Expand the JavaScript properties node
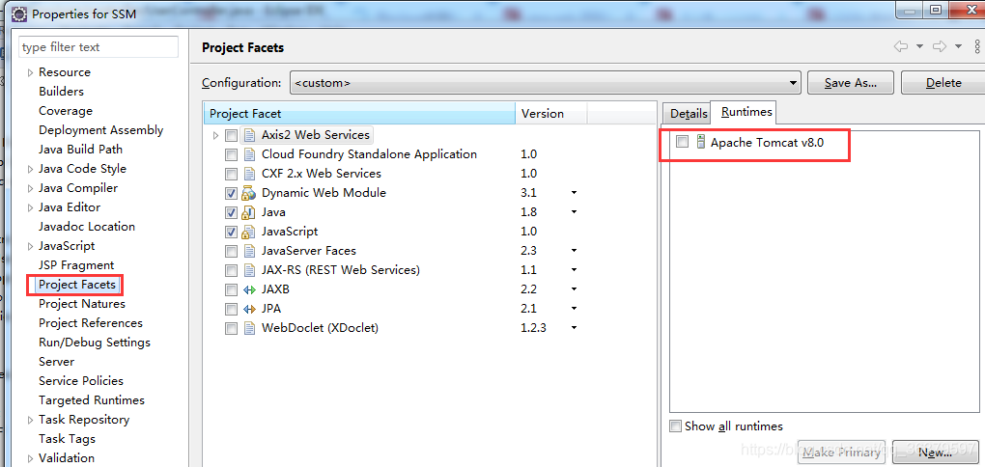 tap(30, 247)
